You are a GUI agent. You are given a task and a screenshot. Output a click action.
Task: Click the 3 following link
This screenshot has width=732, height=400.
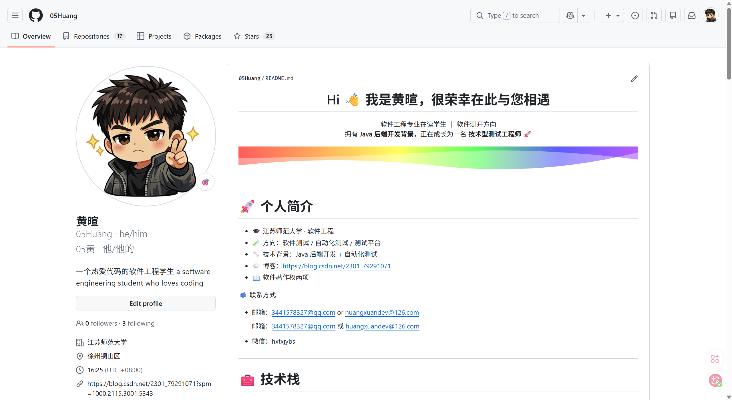point(138,323)
